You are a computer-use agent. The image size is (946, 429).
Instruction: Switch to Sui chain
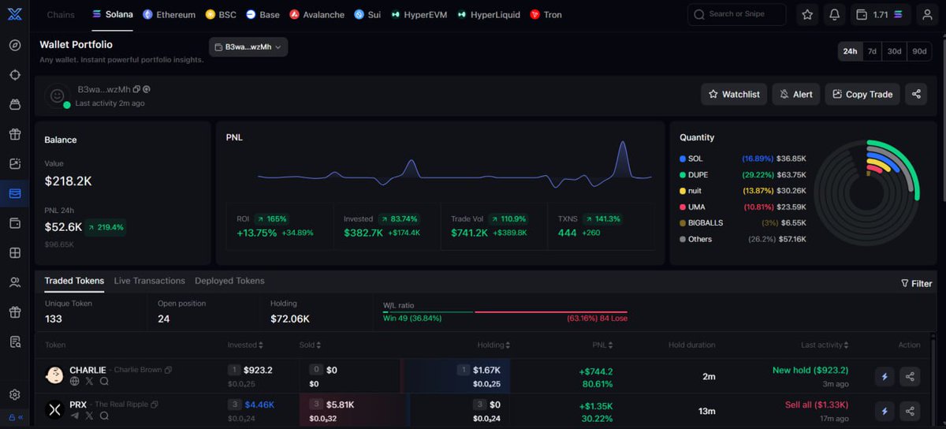367,14
